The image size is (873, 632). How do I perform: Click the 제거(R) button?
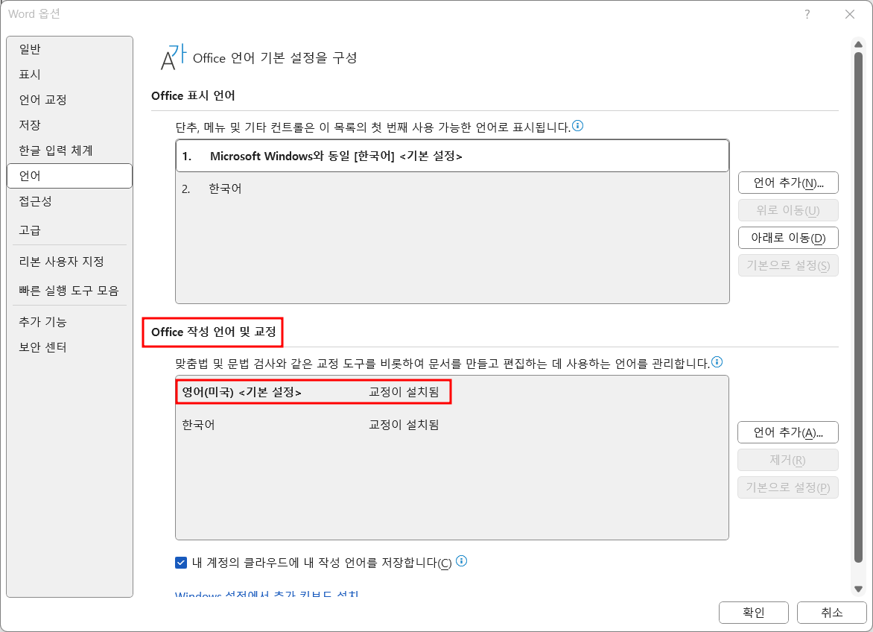[x=788, y=460]
